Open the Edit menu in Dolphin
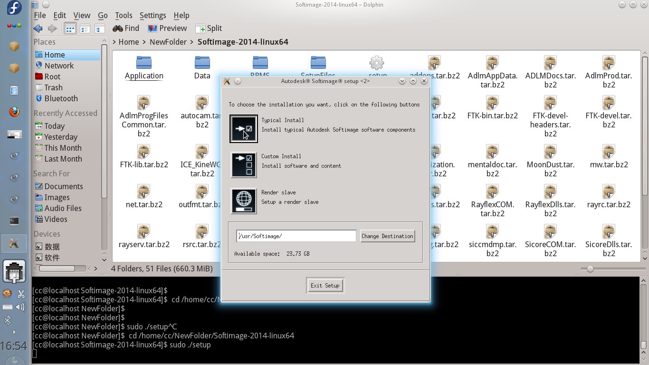Screen dimensions: 649x365 [x=60, y=15]
